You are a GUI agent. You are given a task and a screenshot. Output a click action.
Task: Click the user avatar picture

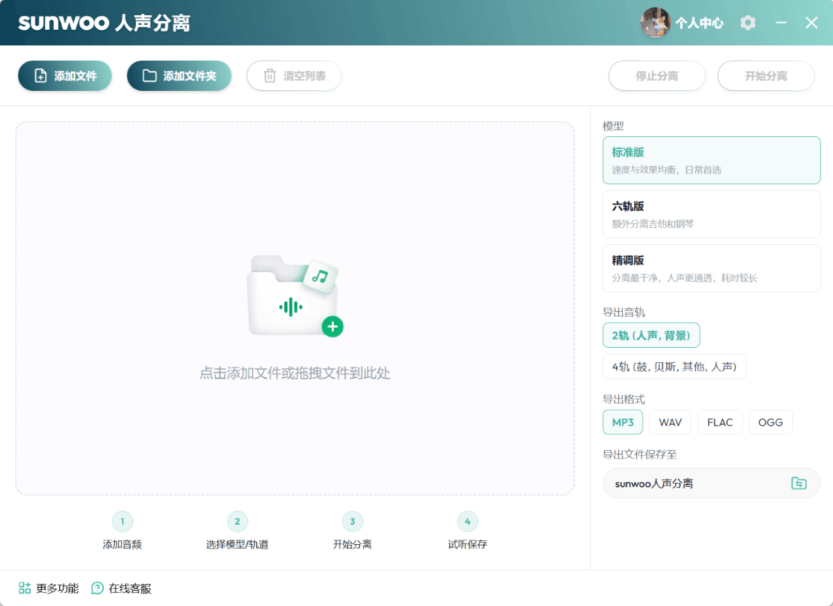click(655, 23)
